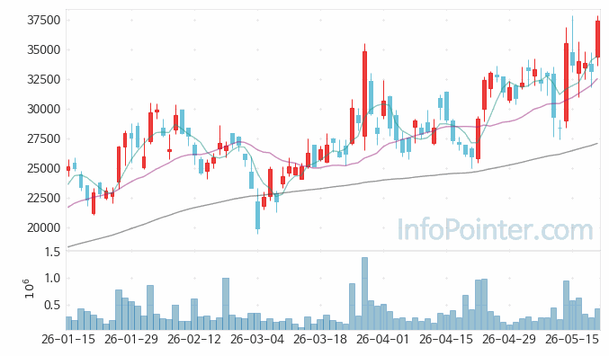Click the 10⁶ volume scale label
This screenshot has height=356, width=609.
tap(30, 289)
